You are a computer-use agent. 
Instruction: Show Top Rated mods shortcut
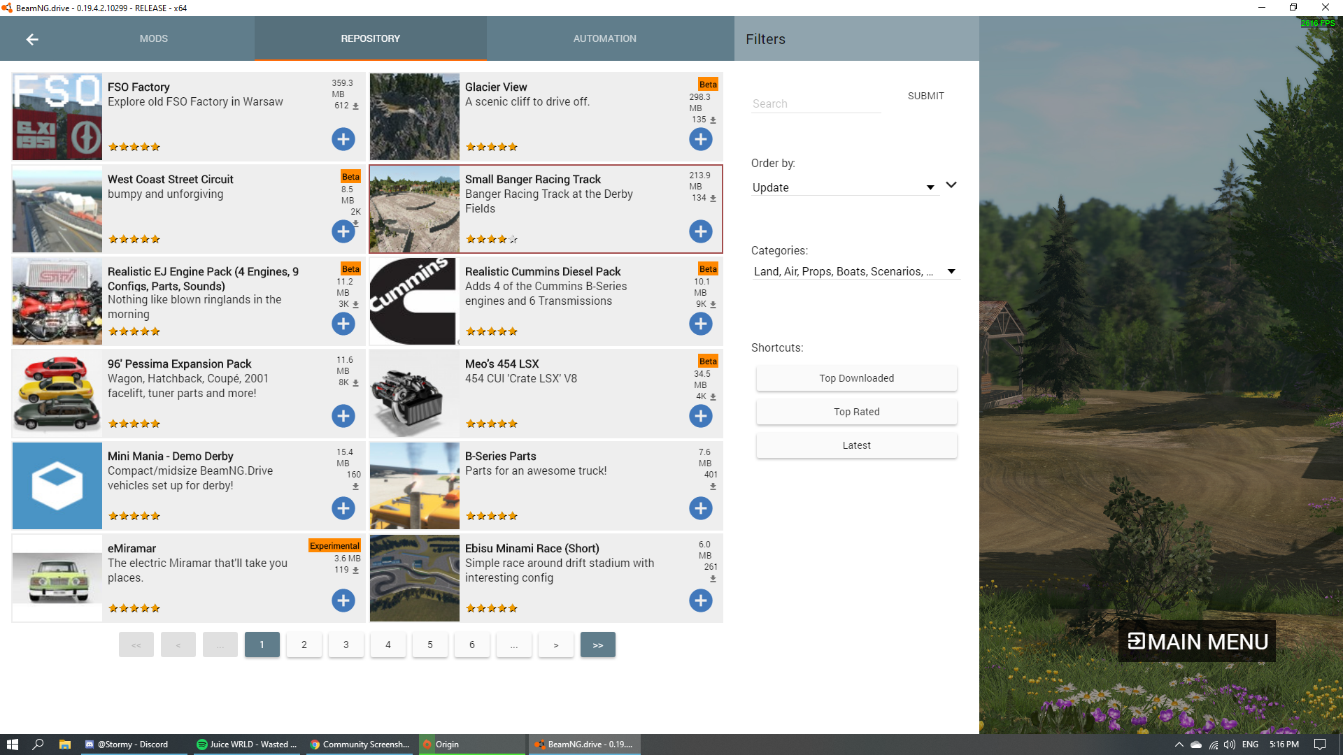856,412
